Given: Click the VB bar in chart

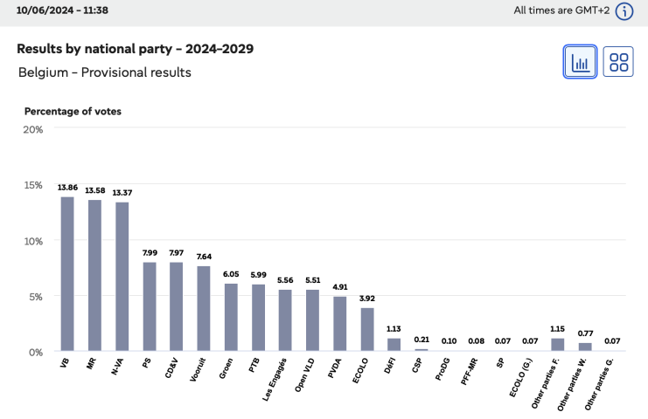Looking at the screenshot, I should (67, 274).
